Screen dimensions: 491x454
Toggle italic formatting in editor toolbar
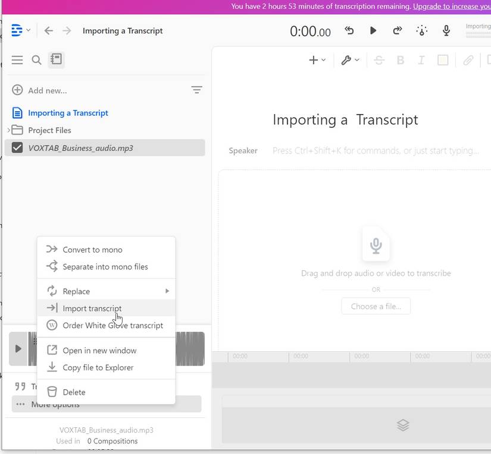click(x=421, y=60)
